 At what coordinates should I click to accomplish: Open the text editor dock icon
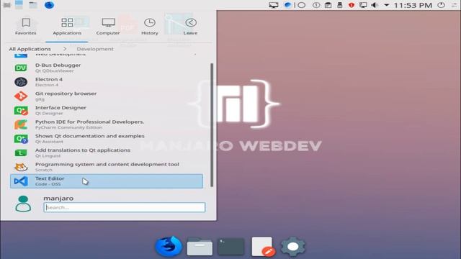263,246
